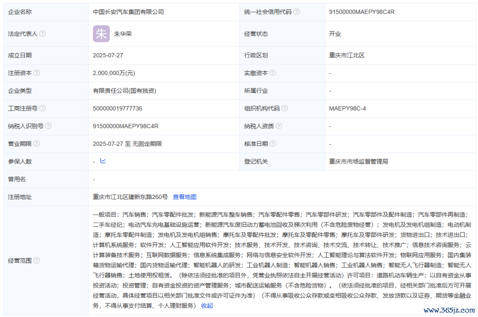The image size is (478, 317).
Task: Click the purple 朱 avatar thumbnail
Action: 101,34
